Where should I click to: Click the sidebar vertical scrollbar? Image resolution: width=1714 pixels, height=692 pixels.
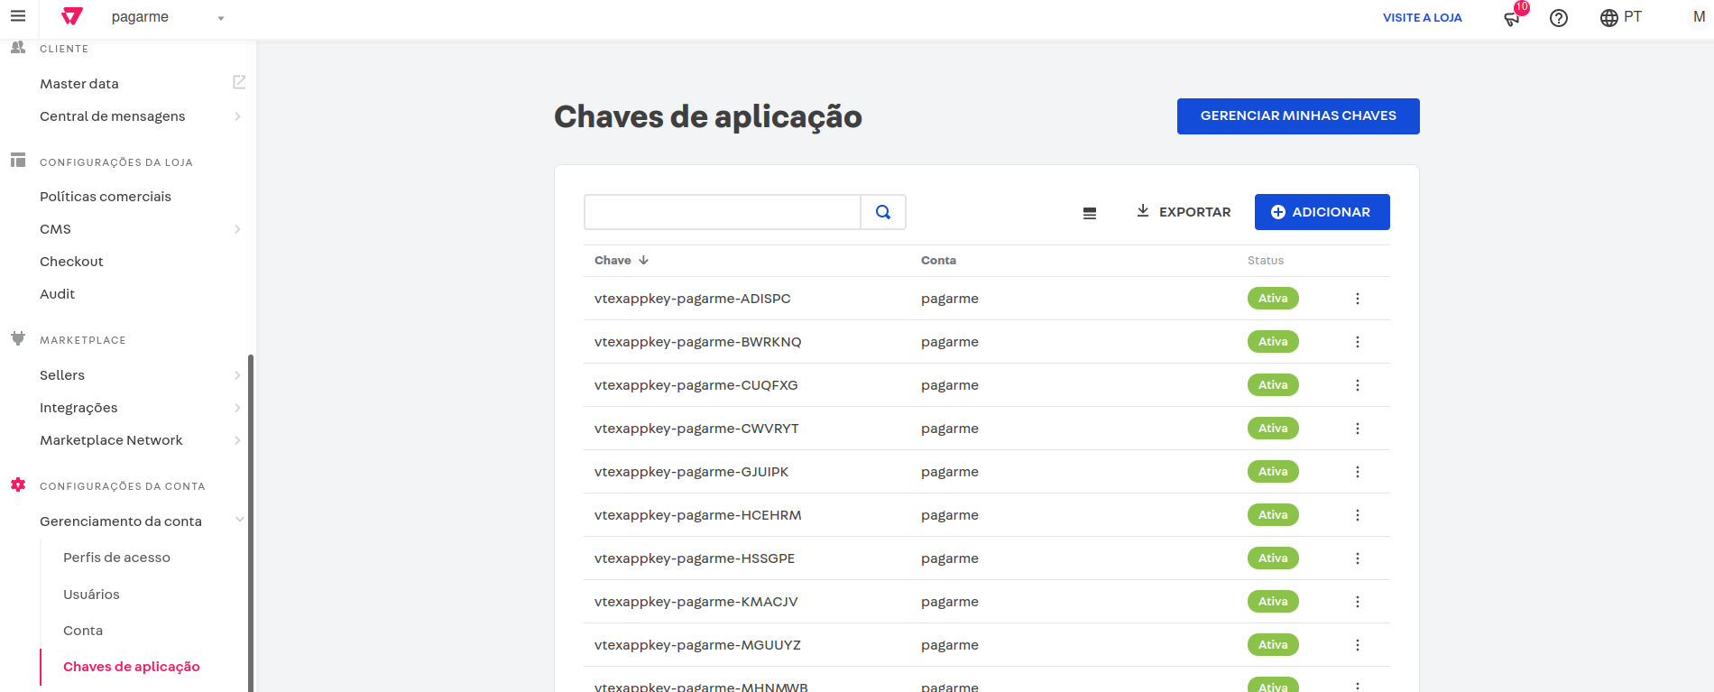(x=251, y=523)
